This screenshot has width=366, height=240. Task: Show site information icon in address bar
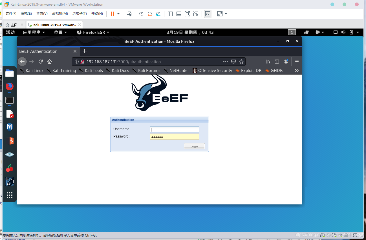(76, 62)
